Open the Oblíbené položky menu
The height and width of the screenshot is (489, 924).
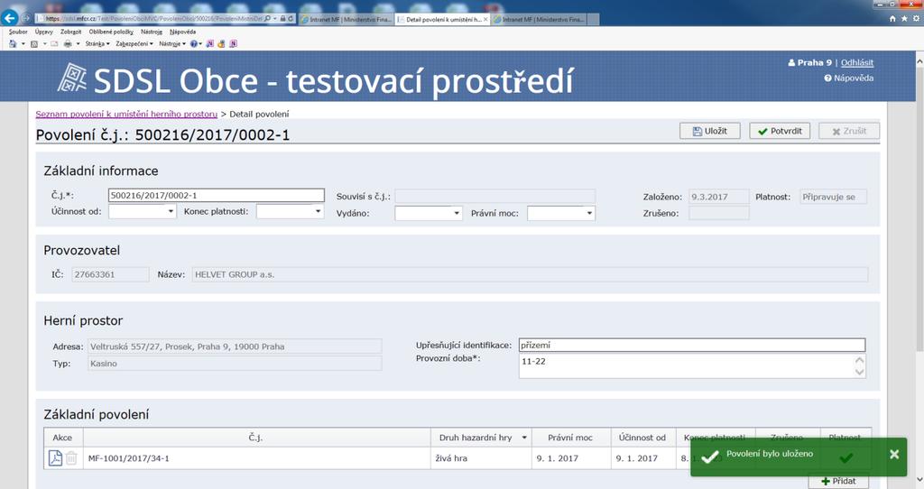[111, 32]
